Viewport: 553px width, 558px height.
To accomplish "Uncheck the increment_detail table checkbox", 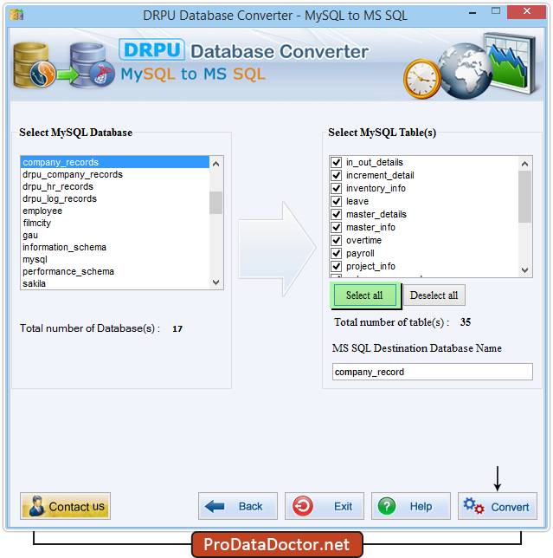I will (336, 175).
